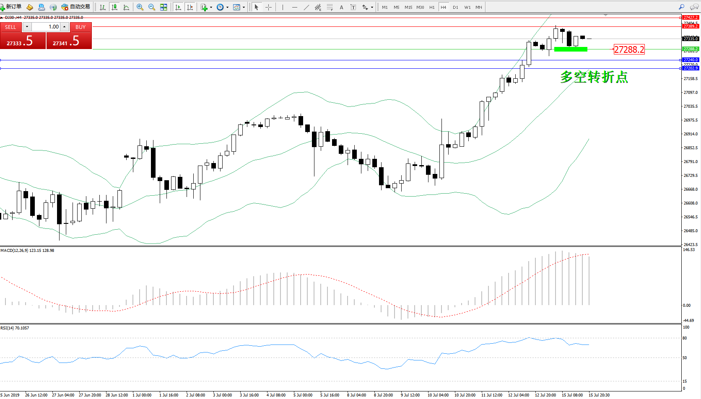Select the text label 'A' tool
The width and height of the screenshot is (701, 399).
click(x=341, y=7)
